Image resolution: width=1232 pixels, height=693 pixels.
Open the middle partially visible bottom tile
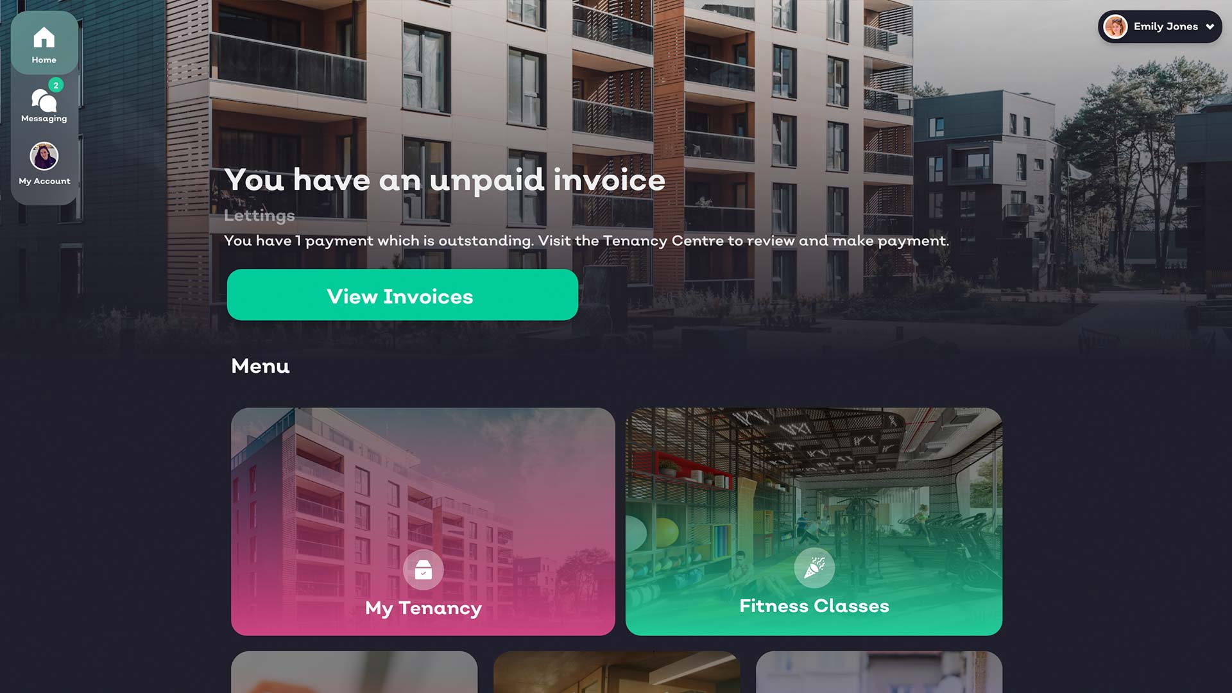(x=617, y=672)
